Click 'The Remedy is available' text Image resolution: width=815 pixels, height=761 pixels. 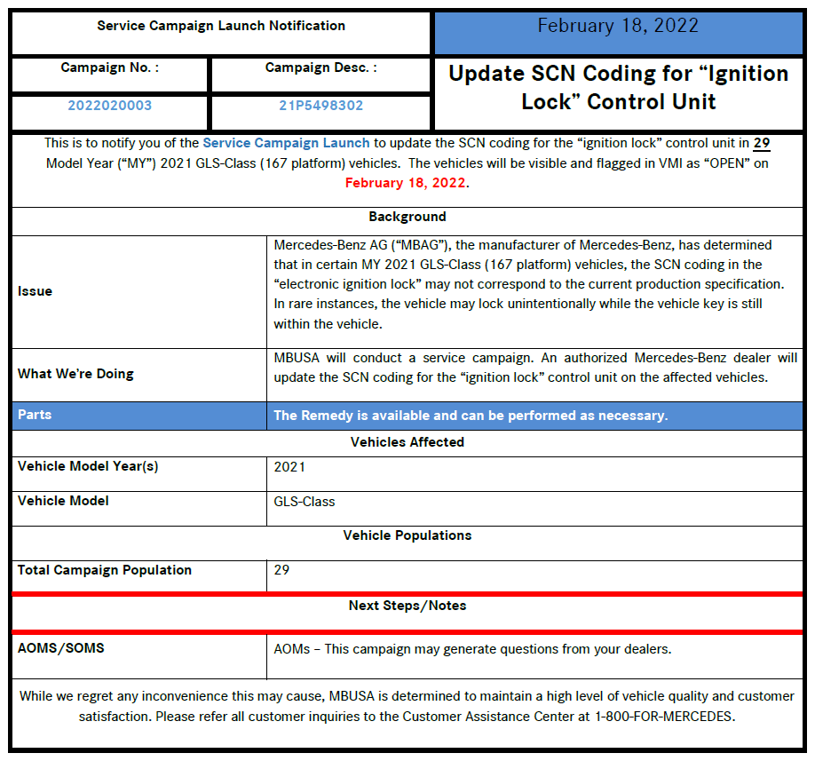471,416
